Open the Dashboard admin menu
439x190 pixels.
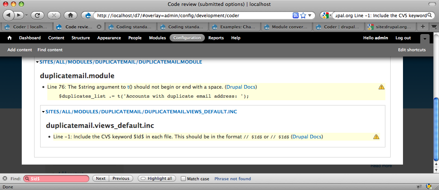(30, 38)
